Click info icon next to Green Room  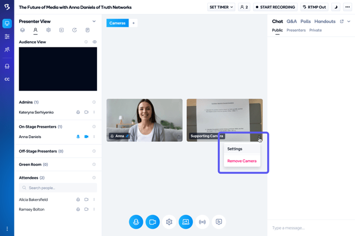(x=94, y=164)
